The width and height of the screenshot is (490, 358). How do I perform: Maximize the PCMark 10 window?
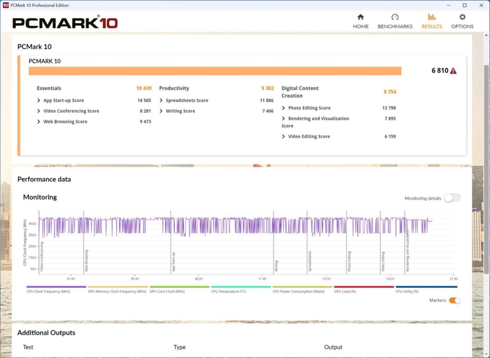465,5
